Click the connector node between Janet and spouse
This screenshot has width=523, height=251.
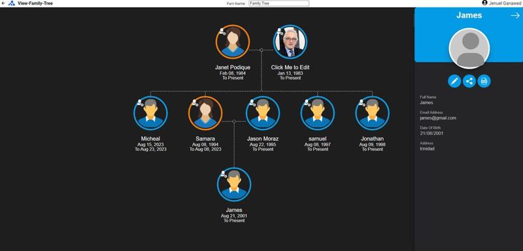261,50
